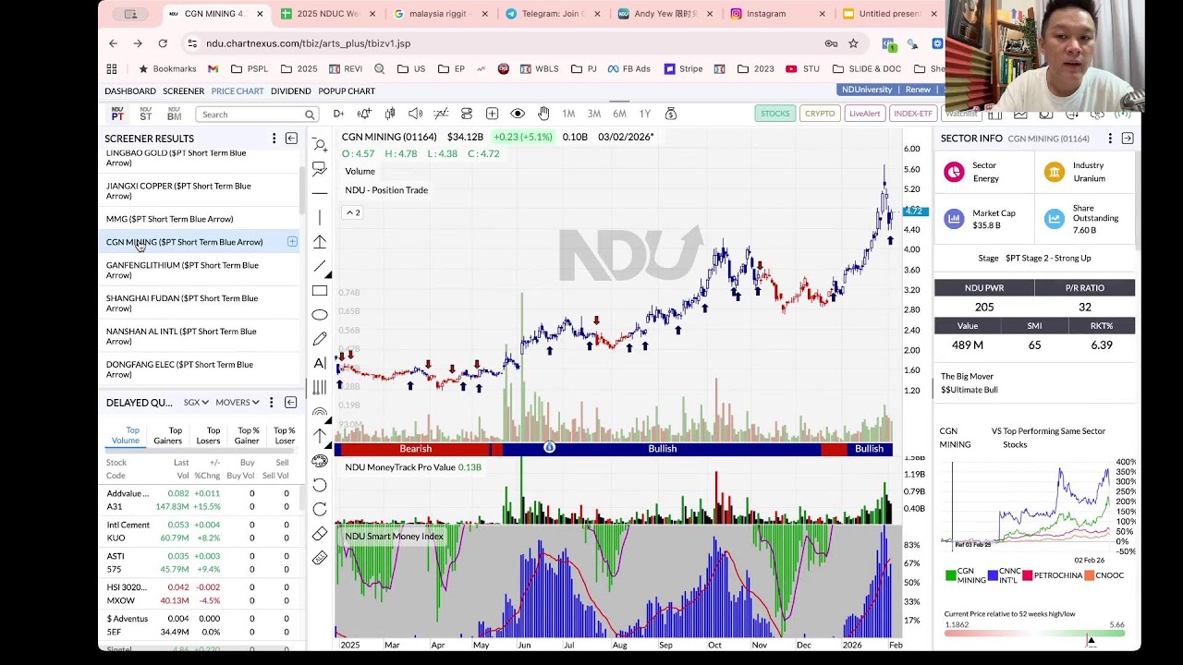
Task: Switch to Top Gainers tab
Action: pyautogui.click(x=168, y=435)
